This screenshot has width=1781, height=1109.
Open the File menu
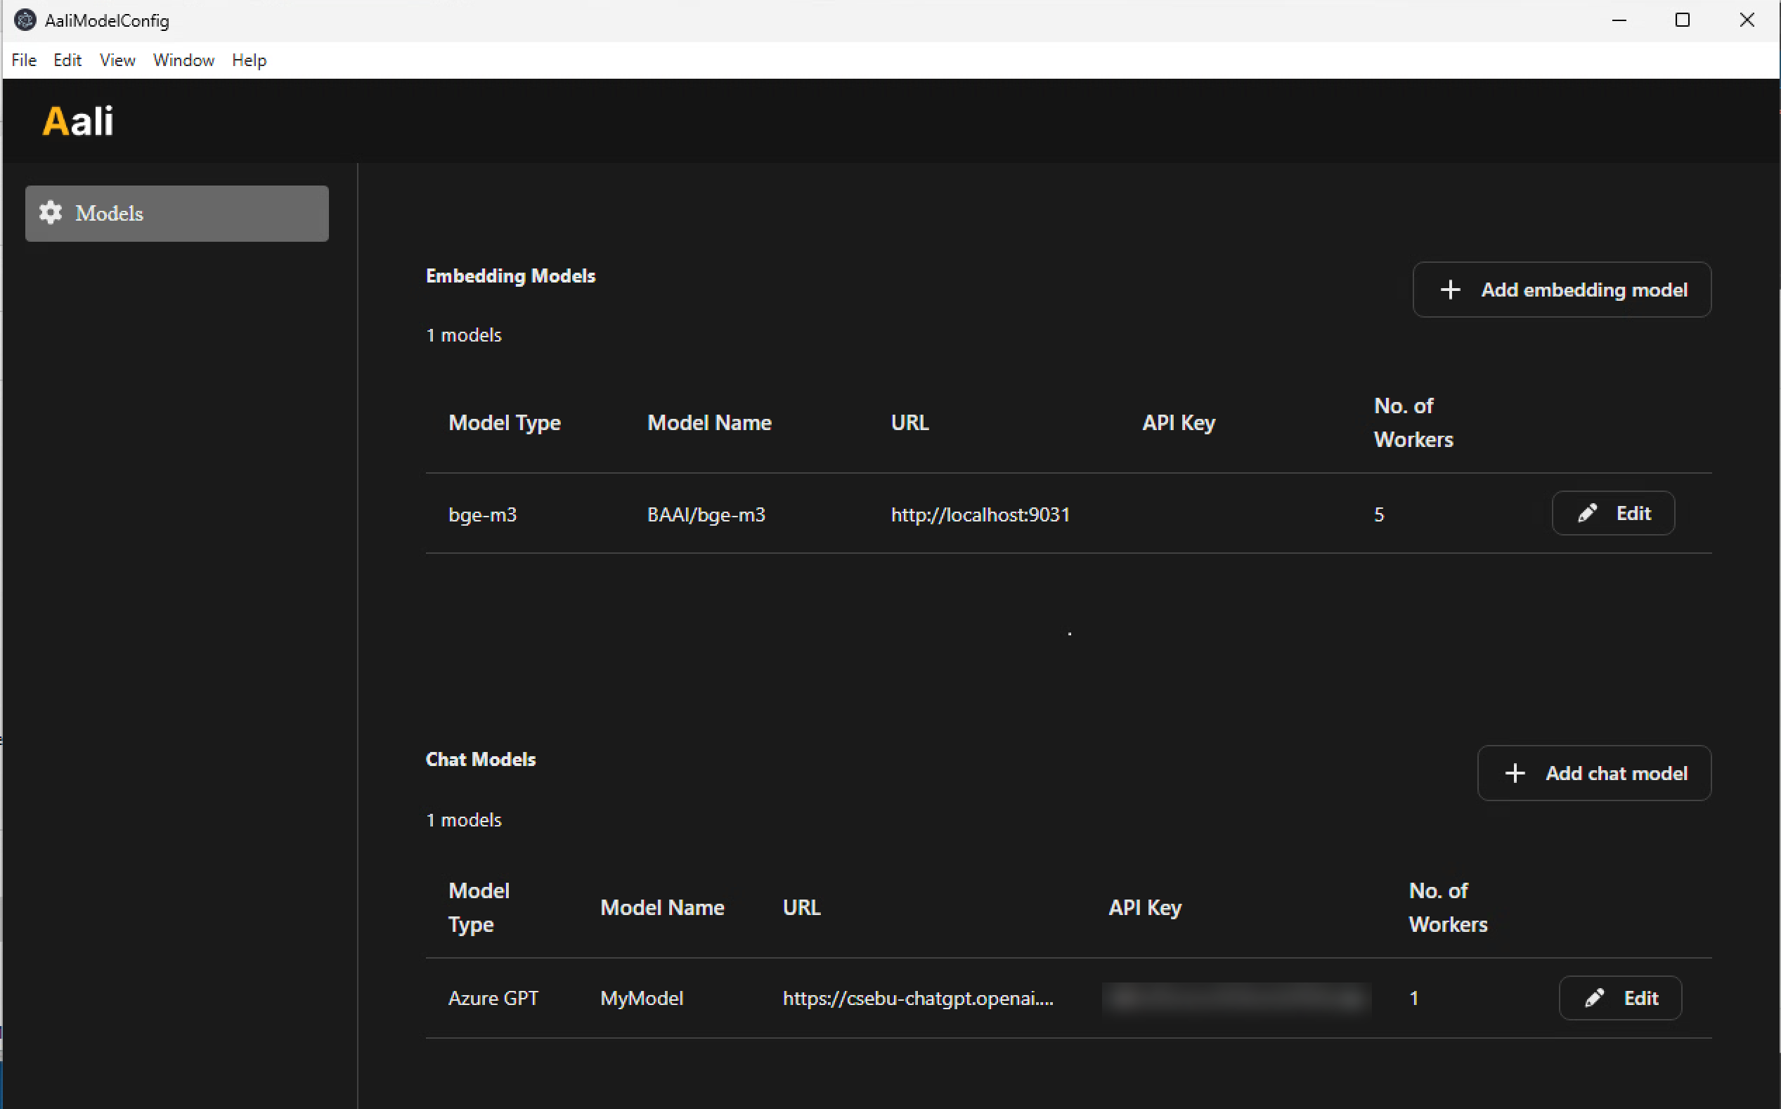pos(23,60)
